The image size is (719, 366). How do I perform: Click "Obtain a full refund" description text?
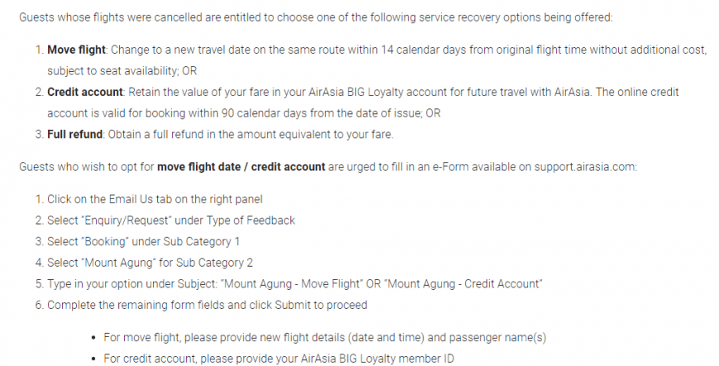coord(251,135)
